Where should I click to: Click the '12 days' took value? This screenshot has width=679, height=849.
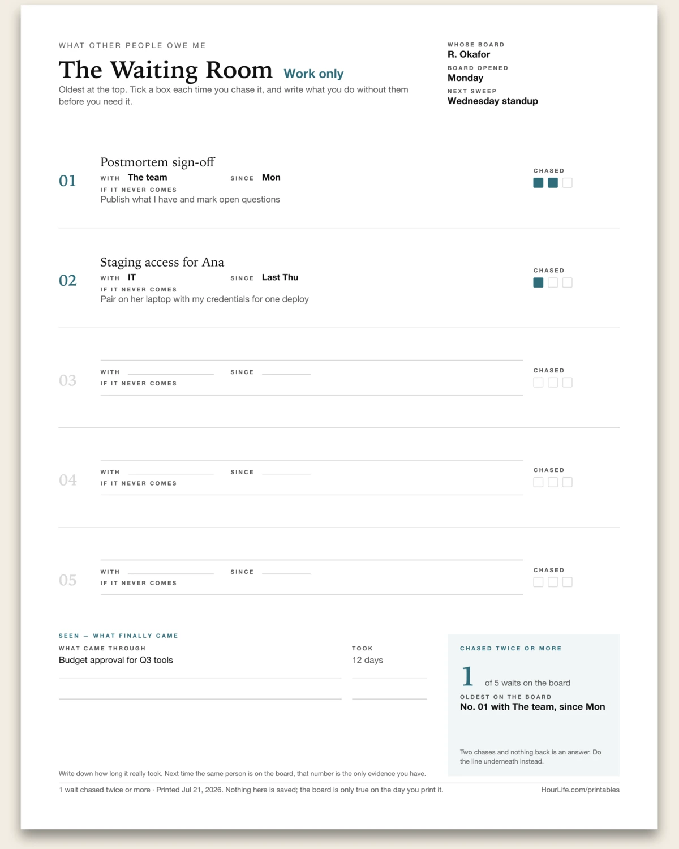click(x=367, y=660)
